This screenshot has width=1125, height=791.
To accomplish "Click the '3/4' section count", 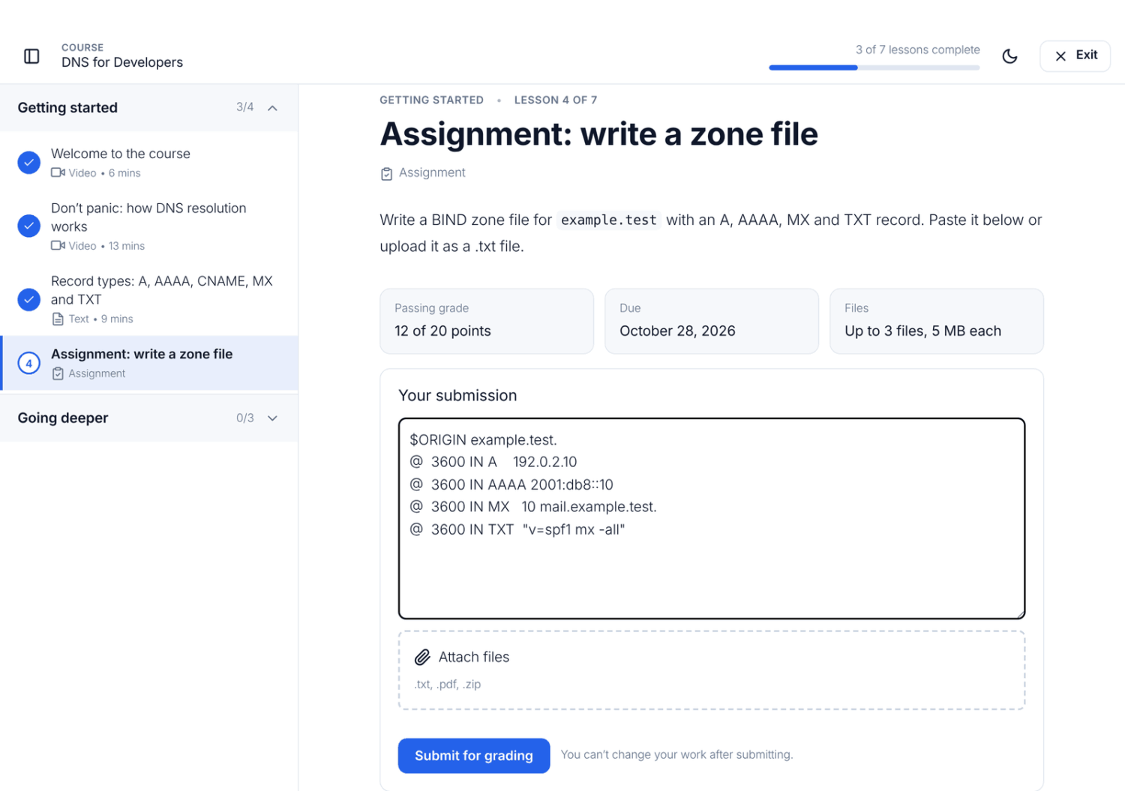I will [x=244, y=107].
